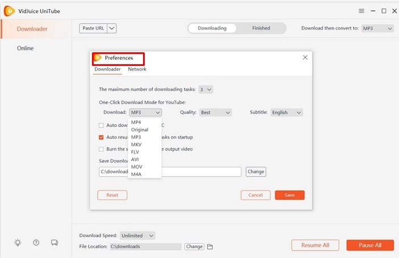Select M4A from the format list

pos(145,174)
